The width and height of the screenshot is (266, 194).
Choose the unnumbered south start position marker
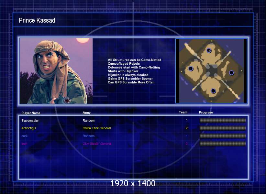click(213, 91)
